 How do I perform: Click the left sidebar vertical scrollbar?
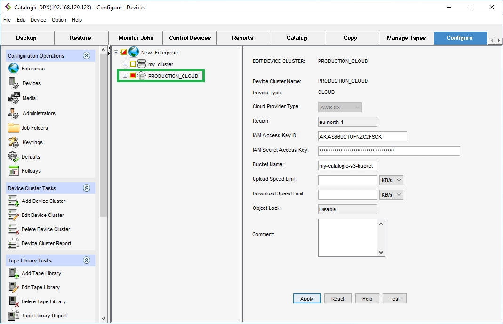tap(104, 141)
